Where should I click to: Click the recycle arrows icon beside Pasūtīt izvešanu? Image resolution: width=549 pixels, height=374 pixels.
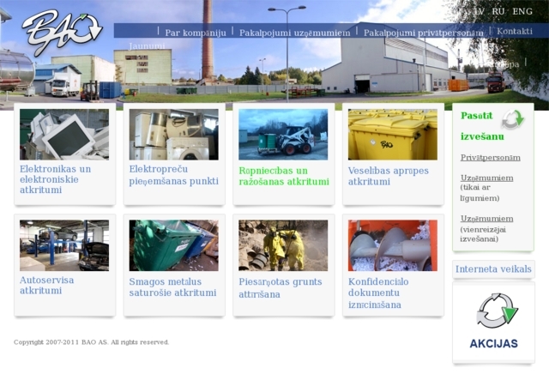click(512, 120)
